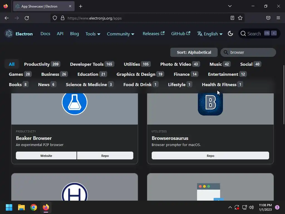This screenshot has height=214, width=285.
Task: Toggle reader view icon in address bar
Action: tap(232, 18)
